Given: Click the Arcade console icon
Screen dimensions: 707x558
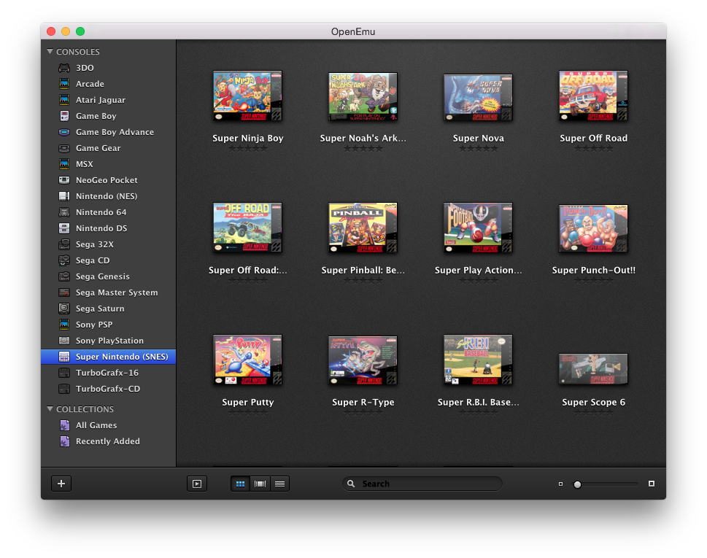Looking at the screenshot, I should 64,84.
